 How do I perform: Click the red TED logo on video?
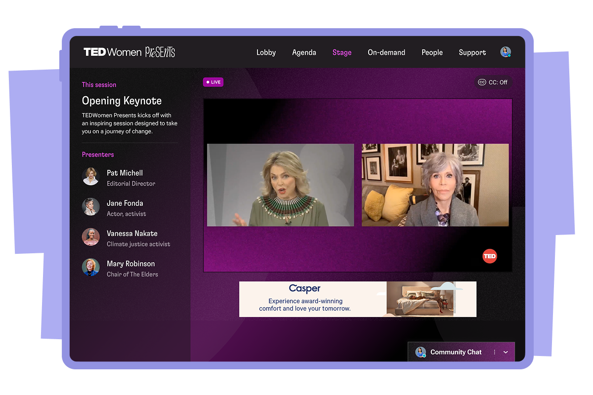click(489, 256)
